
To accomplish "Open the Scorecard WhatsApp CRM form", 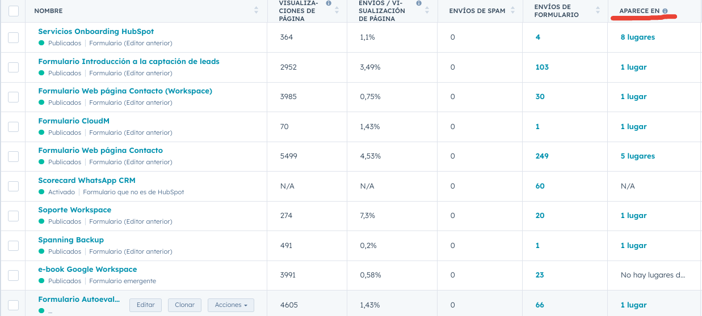I will pyautogui.click(x=87, y=181).
